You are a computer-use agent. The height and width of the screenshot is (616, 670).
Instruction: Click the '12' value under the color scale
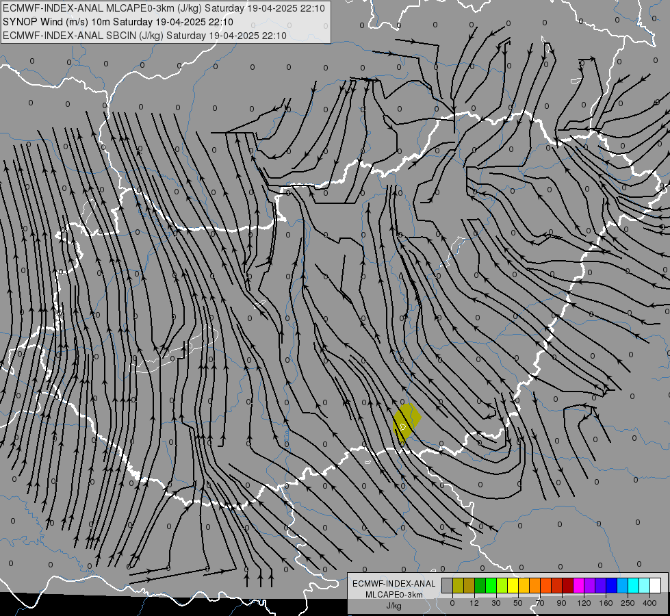[x=474, y=603]
